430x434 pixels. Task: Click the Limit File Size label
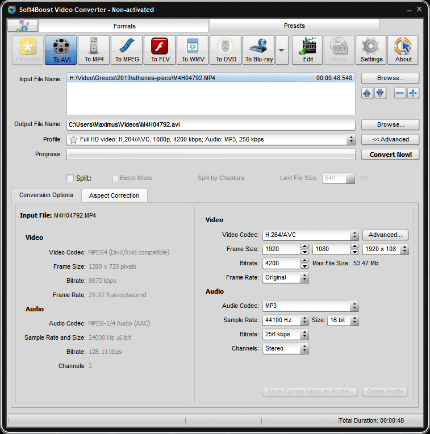tap(298, 178)
